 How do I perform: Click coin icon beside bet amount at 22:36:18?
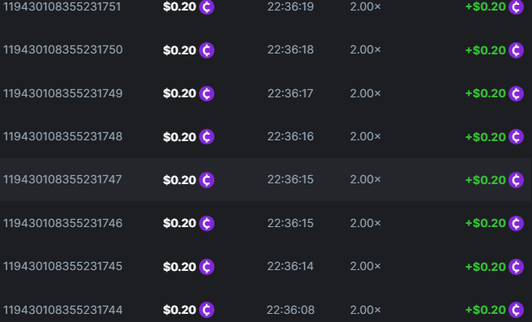[x=206, y=50]
